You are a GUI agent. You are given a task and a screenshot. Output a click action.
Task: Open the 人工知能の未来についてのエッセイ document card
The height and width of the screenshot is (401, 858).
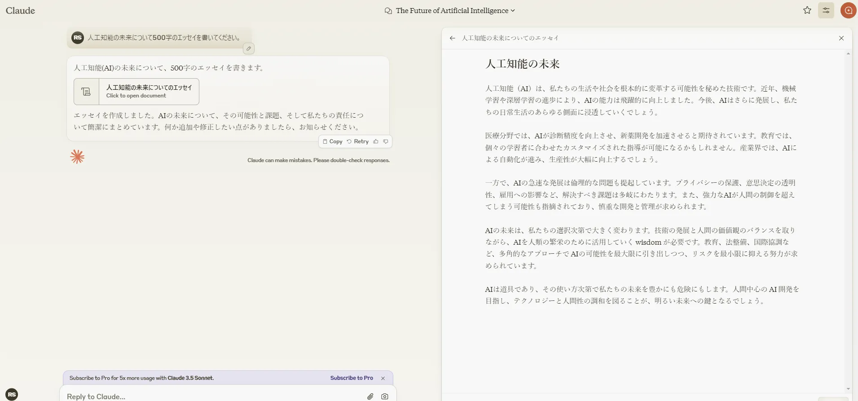point(136,92)
